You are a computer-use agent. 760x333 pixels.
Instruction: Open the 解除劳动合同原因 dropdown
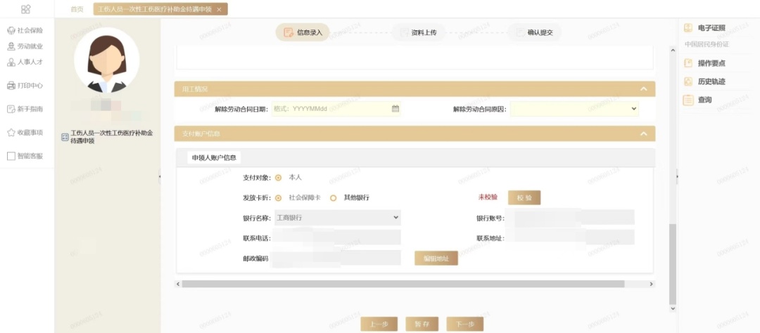point(575,109)
